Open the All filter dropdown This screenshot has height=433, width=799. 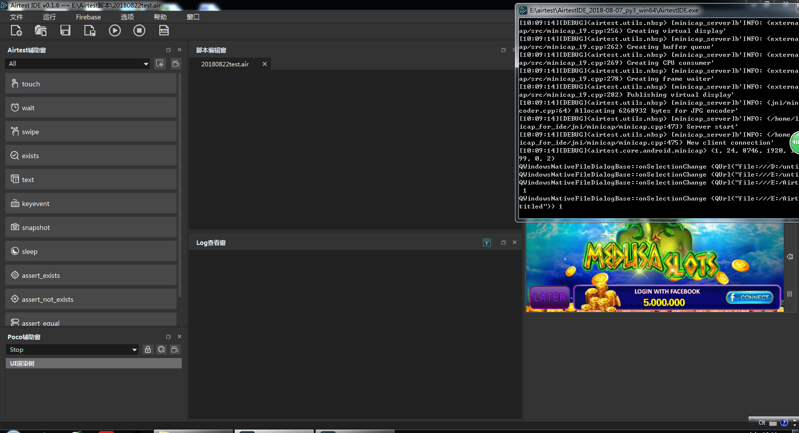click(x=77, y=63)
